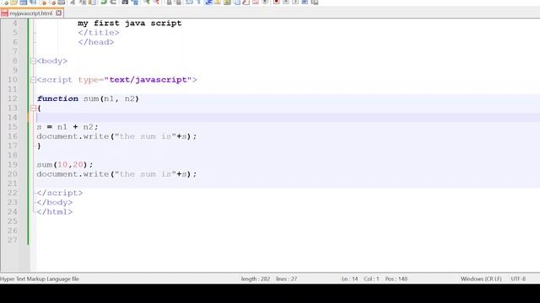The width and height of the screenshot is (540, 303).
Task: Click the Cut scissors toolbar icon
Action: (73, 3)
